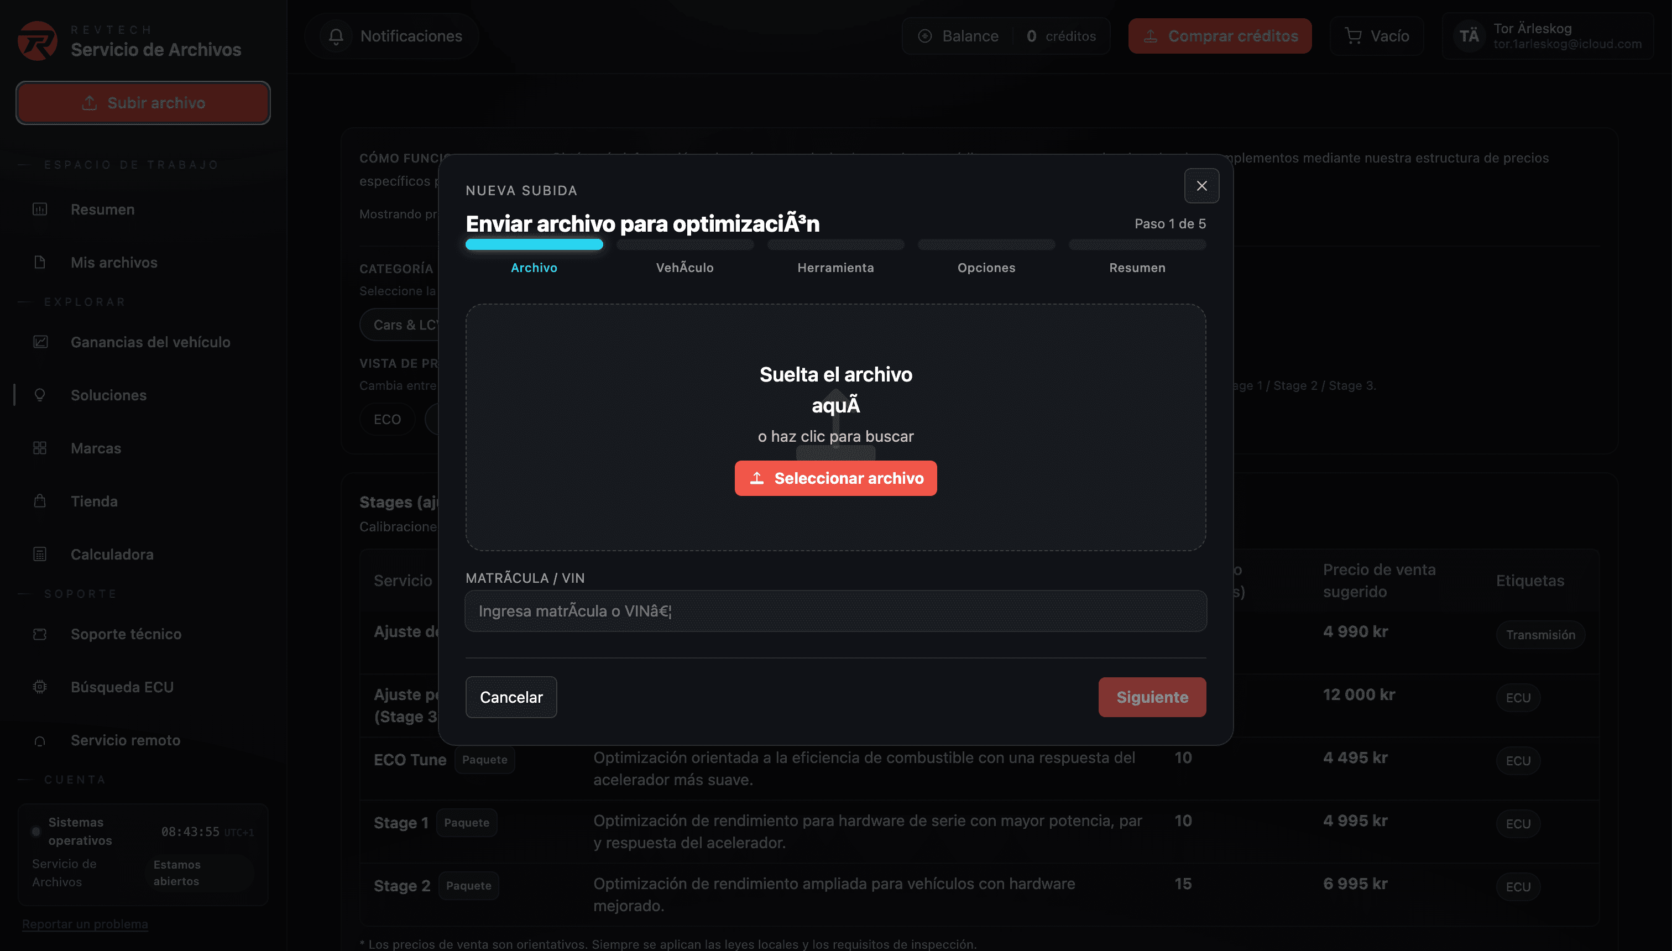Image resolution: width=1672 pixels, height=951 pixels.
Task: Toggle the ECO stage filter chip
Action: click(386, 419)
